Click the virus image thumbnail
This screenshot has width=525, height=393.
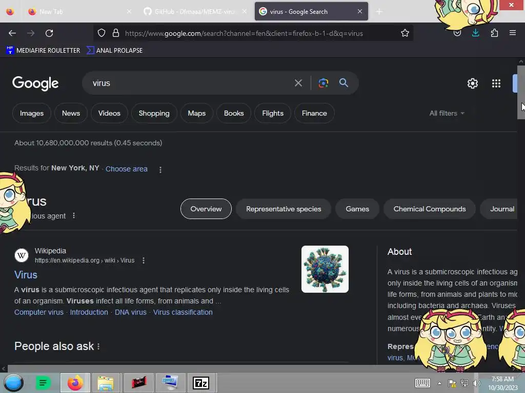pos(325,269)
